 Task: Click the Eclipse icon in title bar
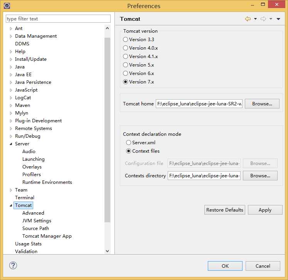coord(7,6)
